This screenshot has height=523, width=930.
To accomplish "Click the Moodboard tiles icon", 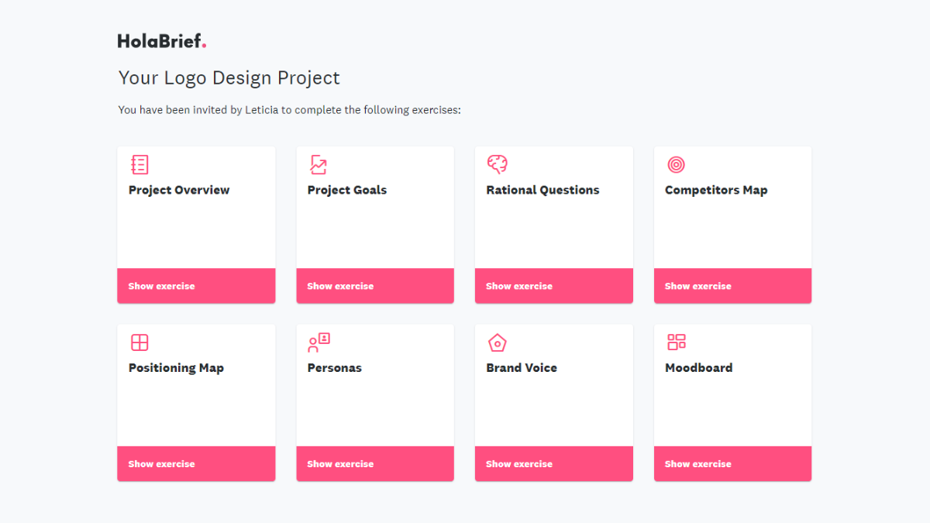I will pyautogui.click(x=676, y=342).
